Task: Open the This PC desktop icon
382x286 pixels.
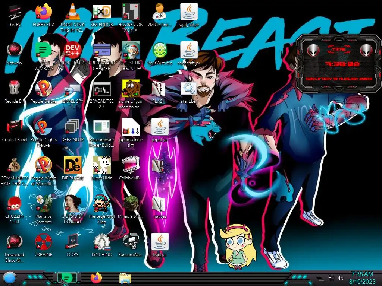Action: tap(15, 16)
